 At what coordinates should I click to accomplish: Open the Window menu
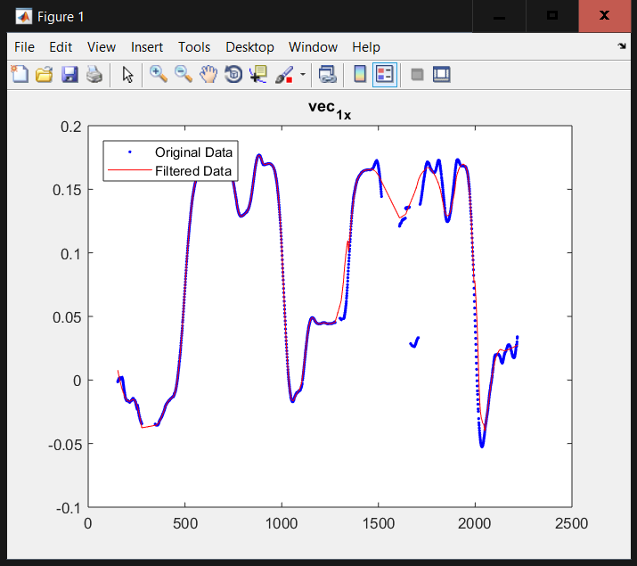pos(314,47)
